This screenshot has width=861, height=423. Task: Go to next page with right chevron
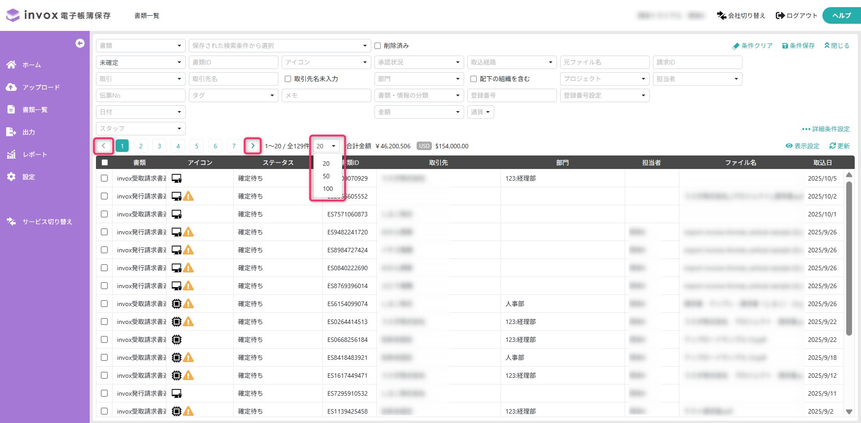point(253,146)
